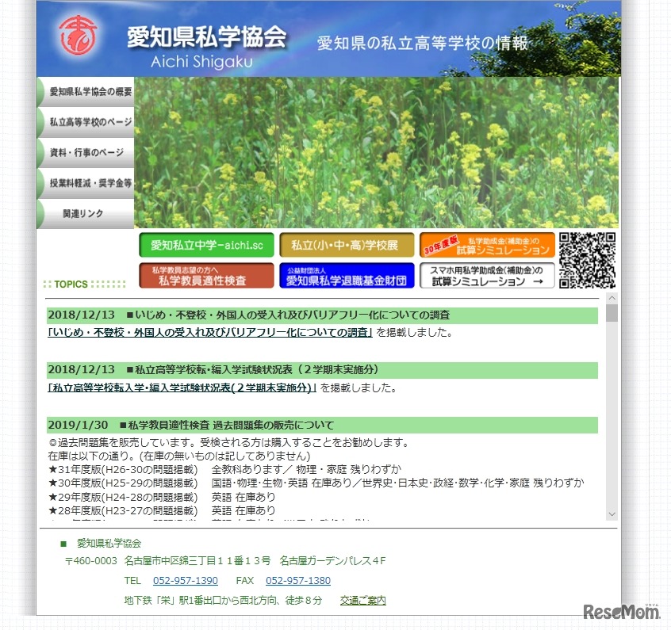Open the blue 愛知県私学退職基金財団 banner
This screenshot has height=630, width=671.
coord(347,276)
